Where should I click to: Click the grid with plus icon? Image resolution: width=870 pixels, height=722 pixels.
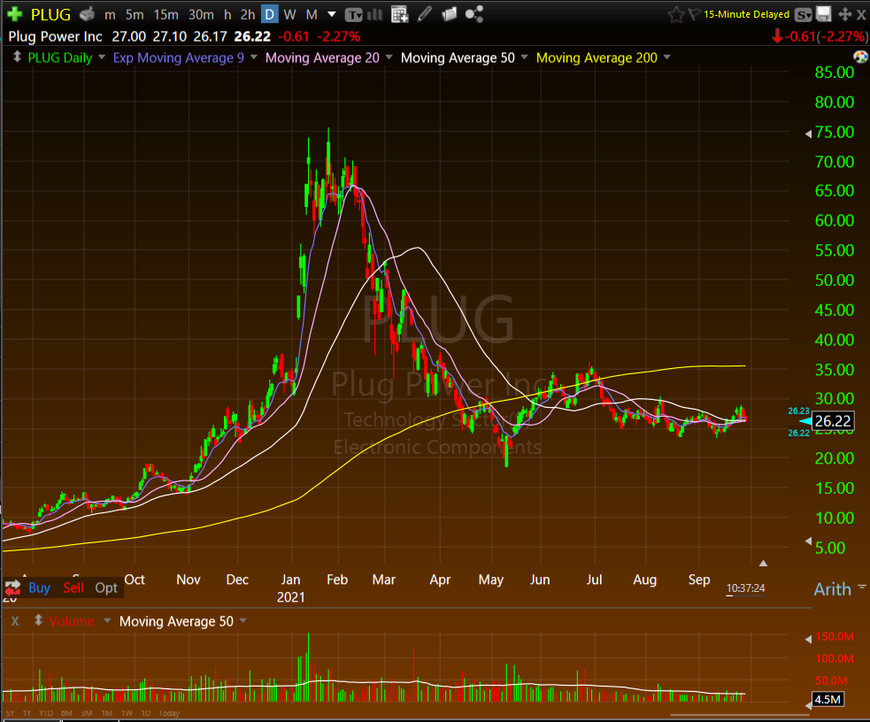[x=399, y=14]
